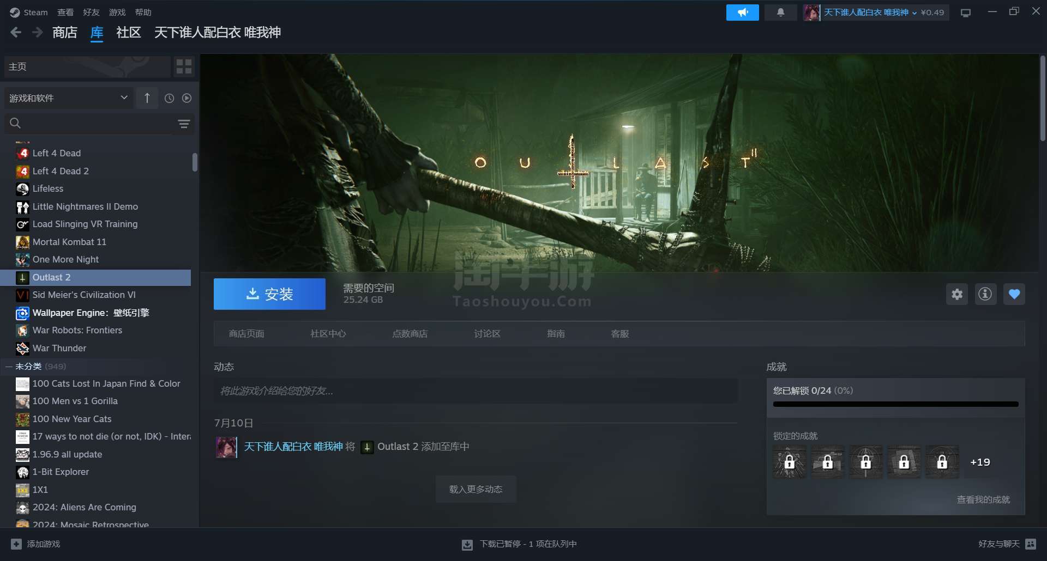Select Lifeless in game list
Image resolution: width=1047 pixels, height=561 pixels.
pos(96,188)
